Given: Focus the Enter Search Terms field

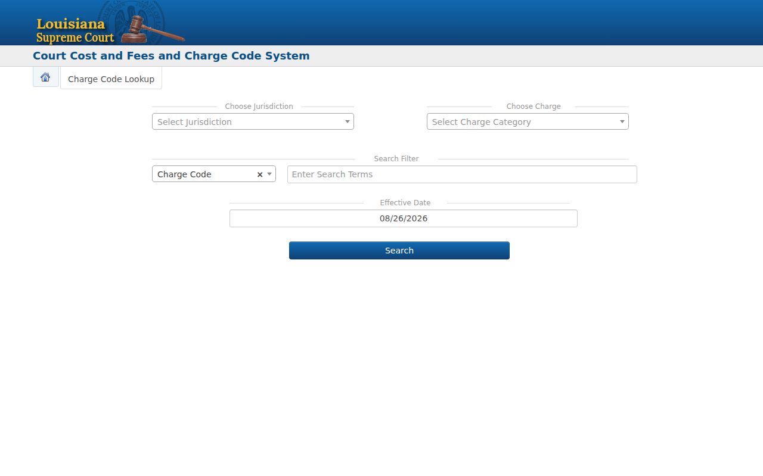Looking at the screenshot, I should click(462, 174).
